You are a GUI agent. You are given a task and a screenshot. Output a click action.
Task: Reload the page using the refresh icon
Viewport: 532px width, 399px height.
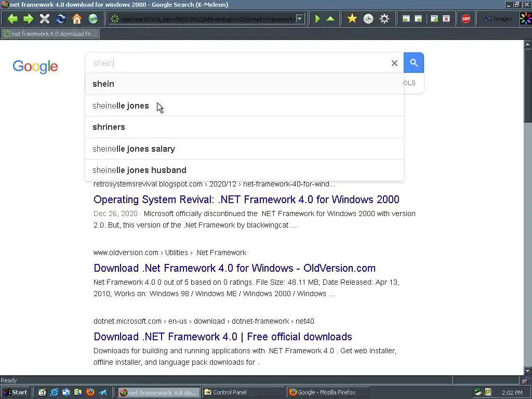pos(61,19)
